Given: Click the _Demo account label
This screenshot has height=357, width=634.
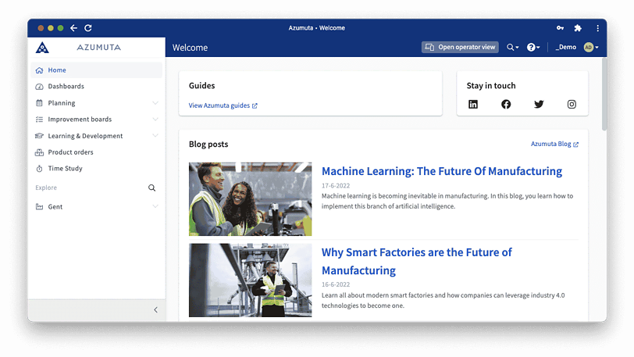Looking at the screenshot, I should 565,48.
